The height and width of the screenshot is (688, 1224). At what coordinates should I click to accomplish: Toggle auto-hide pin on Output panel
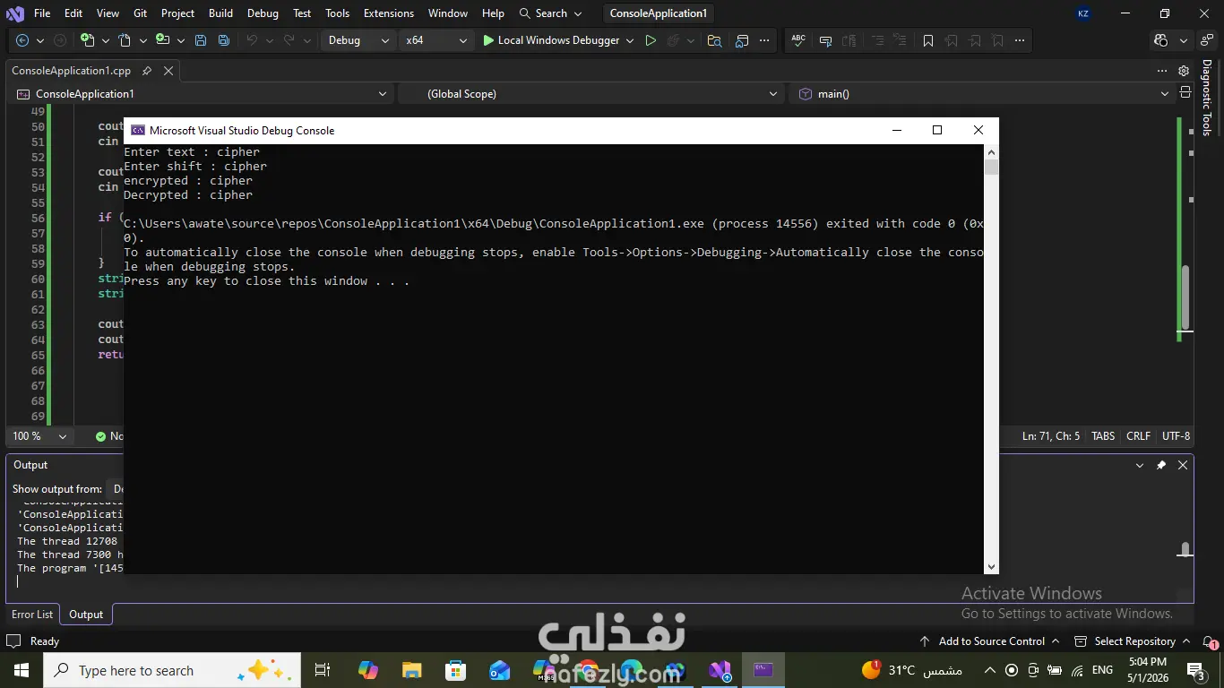[x=1161, y=465]
